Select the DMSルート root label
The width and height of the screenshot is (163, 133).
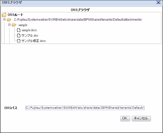[15, 15]
